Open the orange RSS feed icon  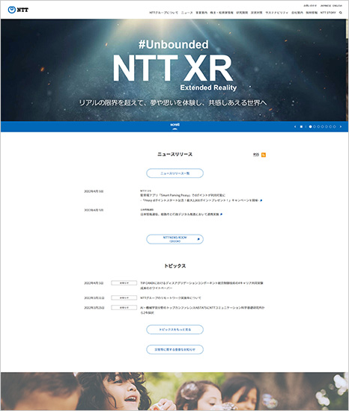264,155
